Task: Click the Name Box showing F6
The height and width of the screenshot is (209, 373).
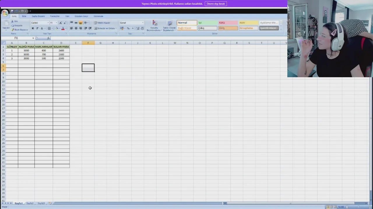Action: 16,38
